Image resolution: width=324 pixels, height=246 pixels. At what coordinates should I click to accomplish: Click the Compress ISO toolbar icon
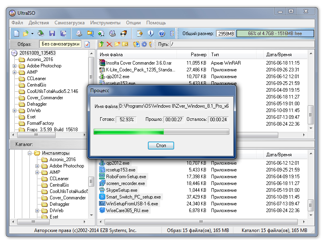[x=90, y=33]
